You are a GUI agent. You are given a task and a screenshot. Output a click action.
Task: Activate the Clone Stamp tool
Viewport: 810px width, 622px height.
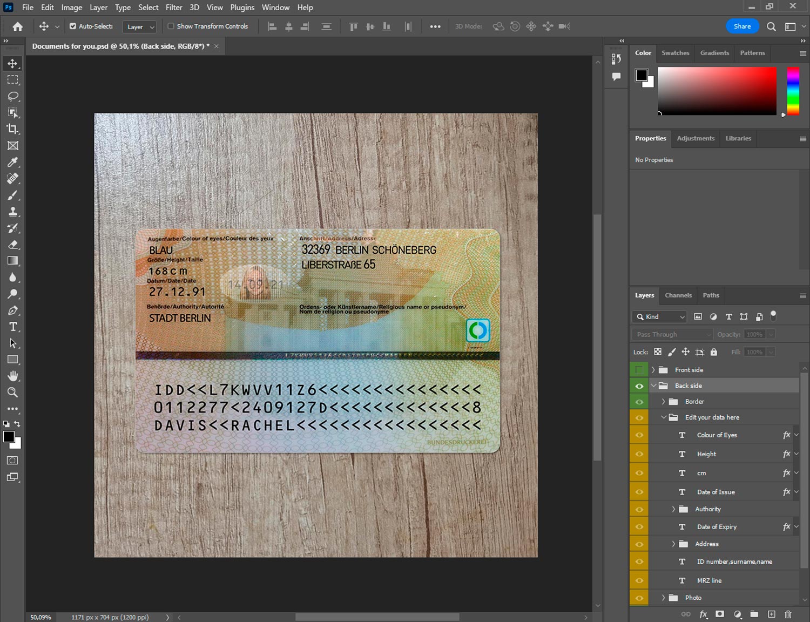[13, 212]
